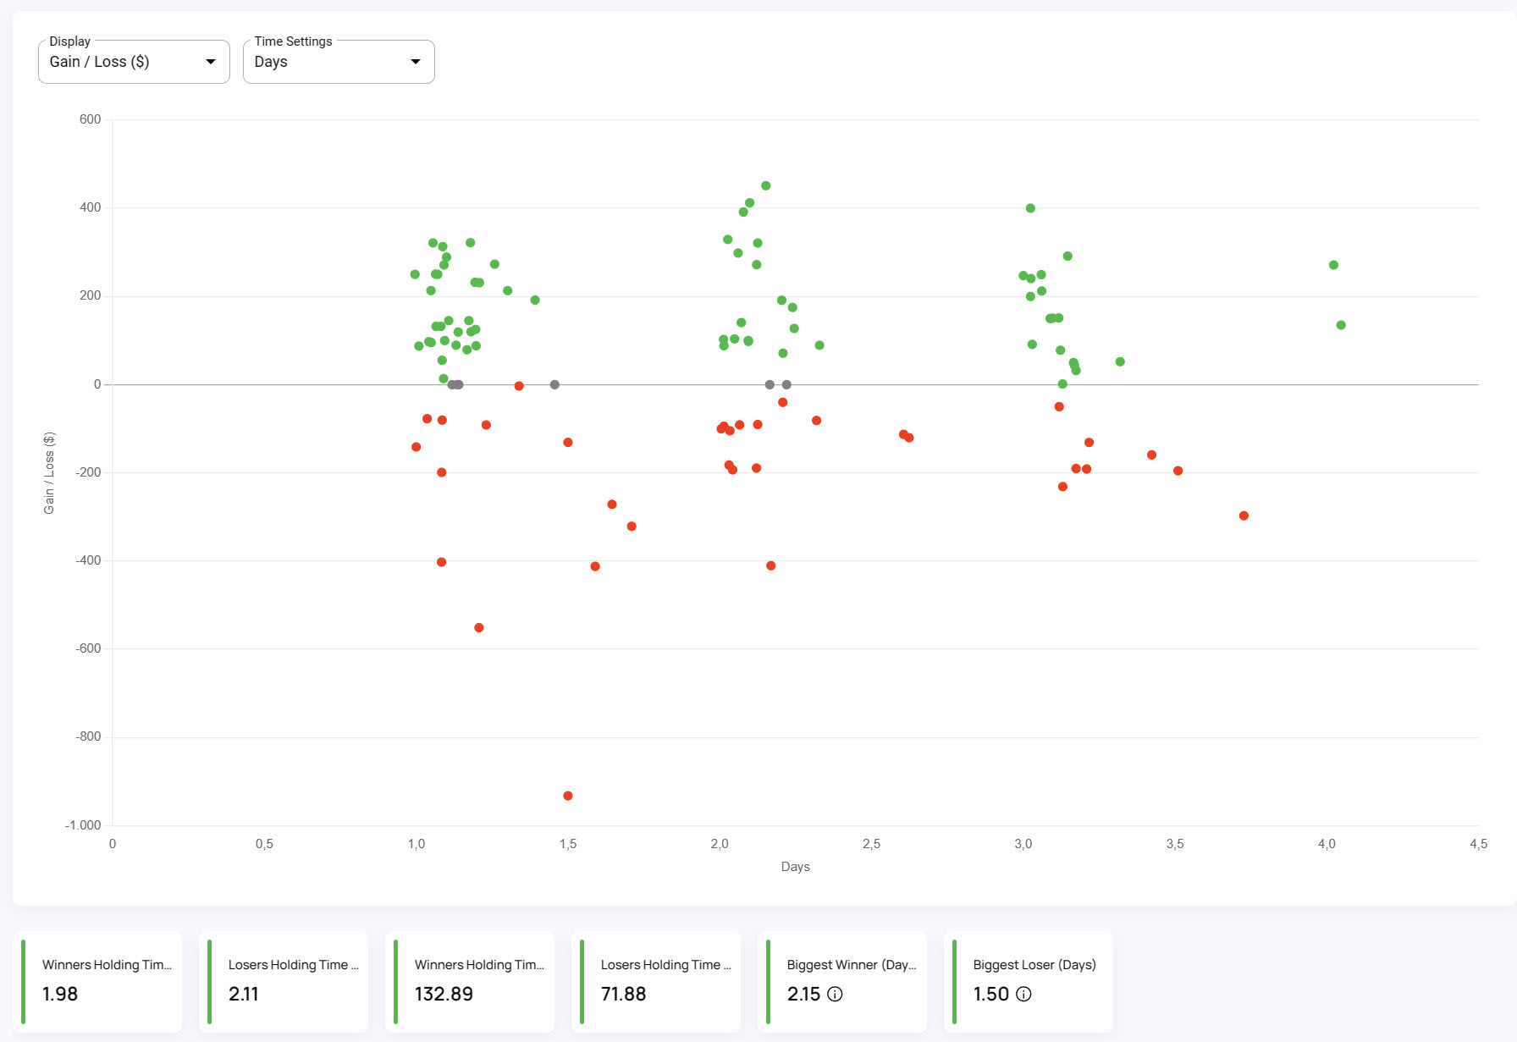Click the green point near 400 at day 3
The image size is (1517, 1042).
tap(1030, 208)
